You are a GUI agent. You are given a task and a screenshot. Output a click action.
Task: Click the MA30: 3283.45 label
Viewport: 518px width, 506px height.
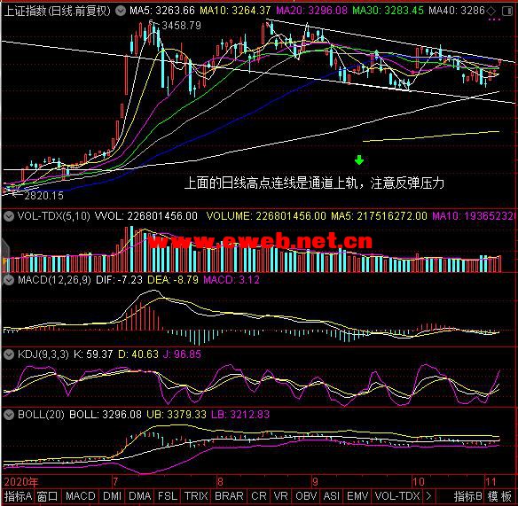coord(388,11)
